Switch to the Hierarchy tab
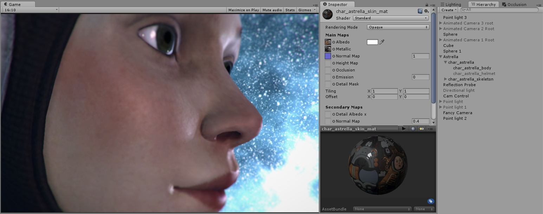 coord(484,5)
